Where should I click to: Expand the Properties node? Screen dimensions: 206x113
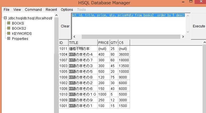click(x=9, y=39)
